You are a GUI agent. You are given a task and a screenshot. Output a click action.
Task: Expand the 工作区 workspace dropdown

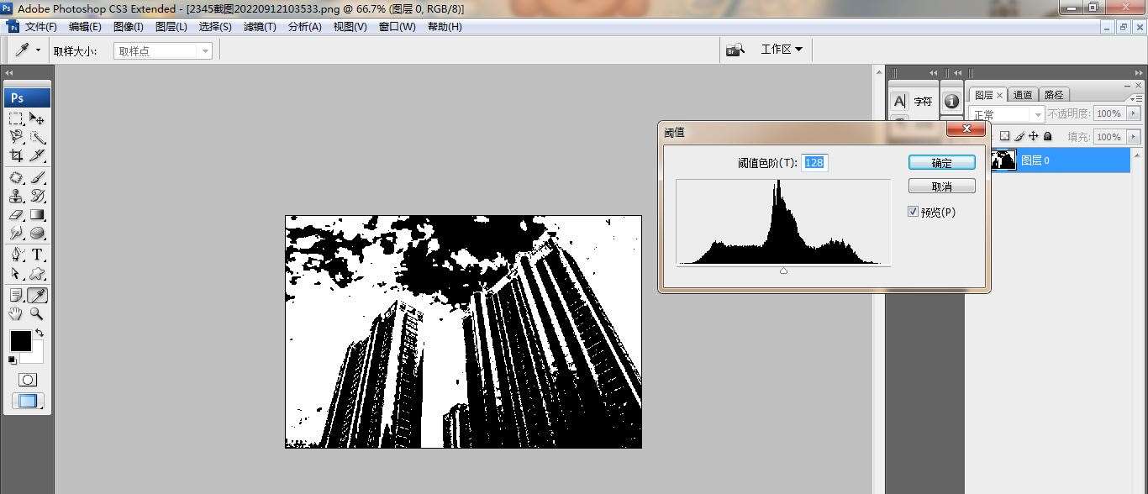tap(782, 50)
